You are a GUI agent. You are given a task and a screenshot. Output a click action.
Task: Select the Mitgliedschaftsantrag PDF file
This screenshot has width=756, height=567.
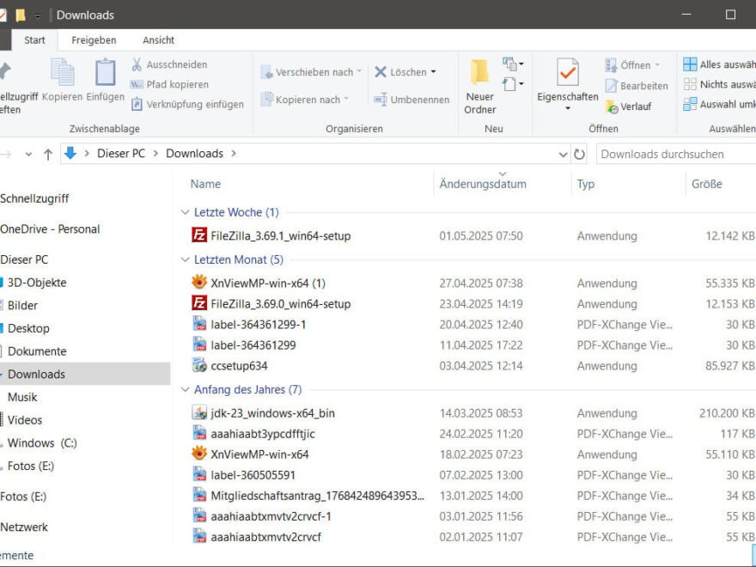pyautogui.click(x=318, y=496)
